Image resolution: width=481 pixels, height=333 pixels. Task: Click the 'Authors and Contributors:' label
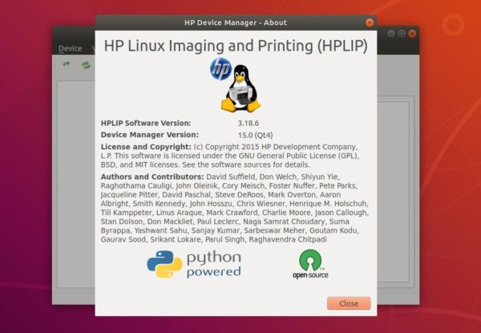tap(152, 177)
